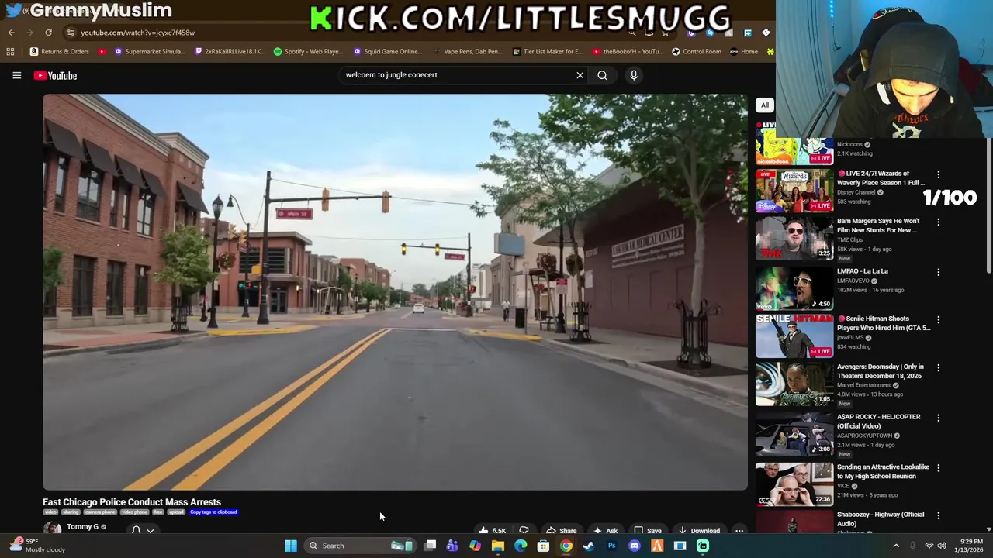This screenshot has width=993, height=558.
Task: Open the Squid Game Online bookmark
Action: [x=388, y=52]
